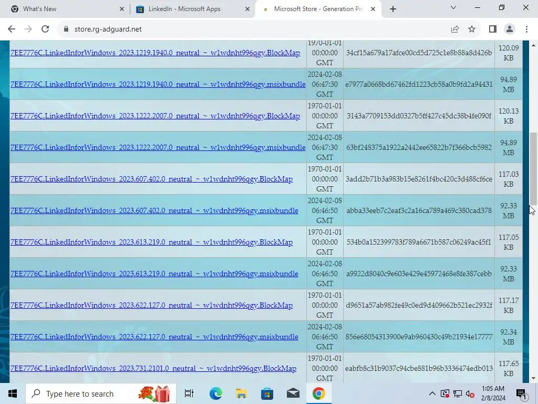Select the 92.34 MB size cell

pos(508,337)
